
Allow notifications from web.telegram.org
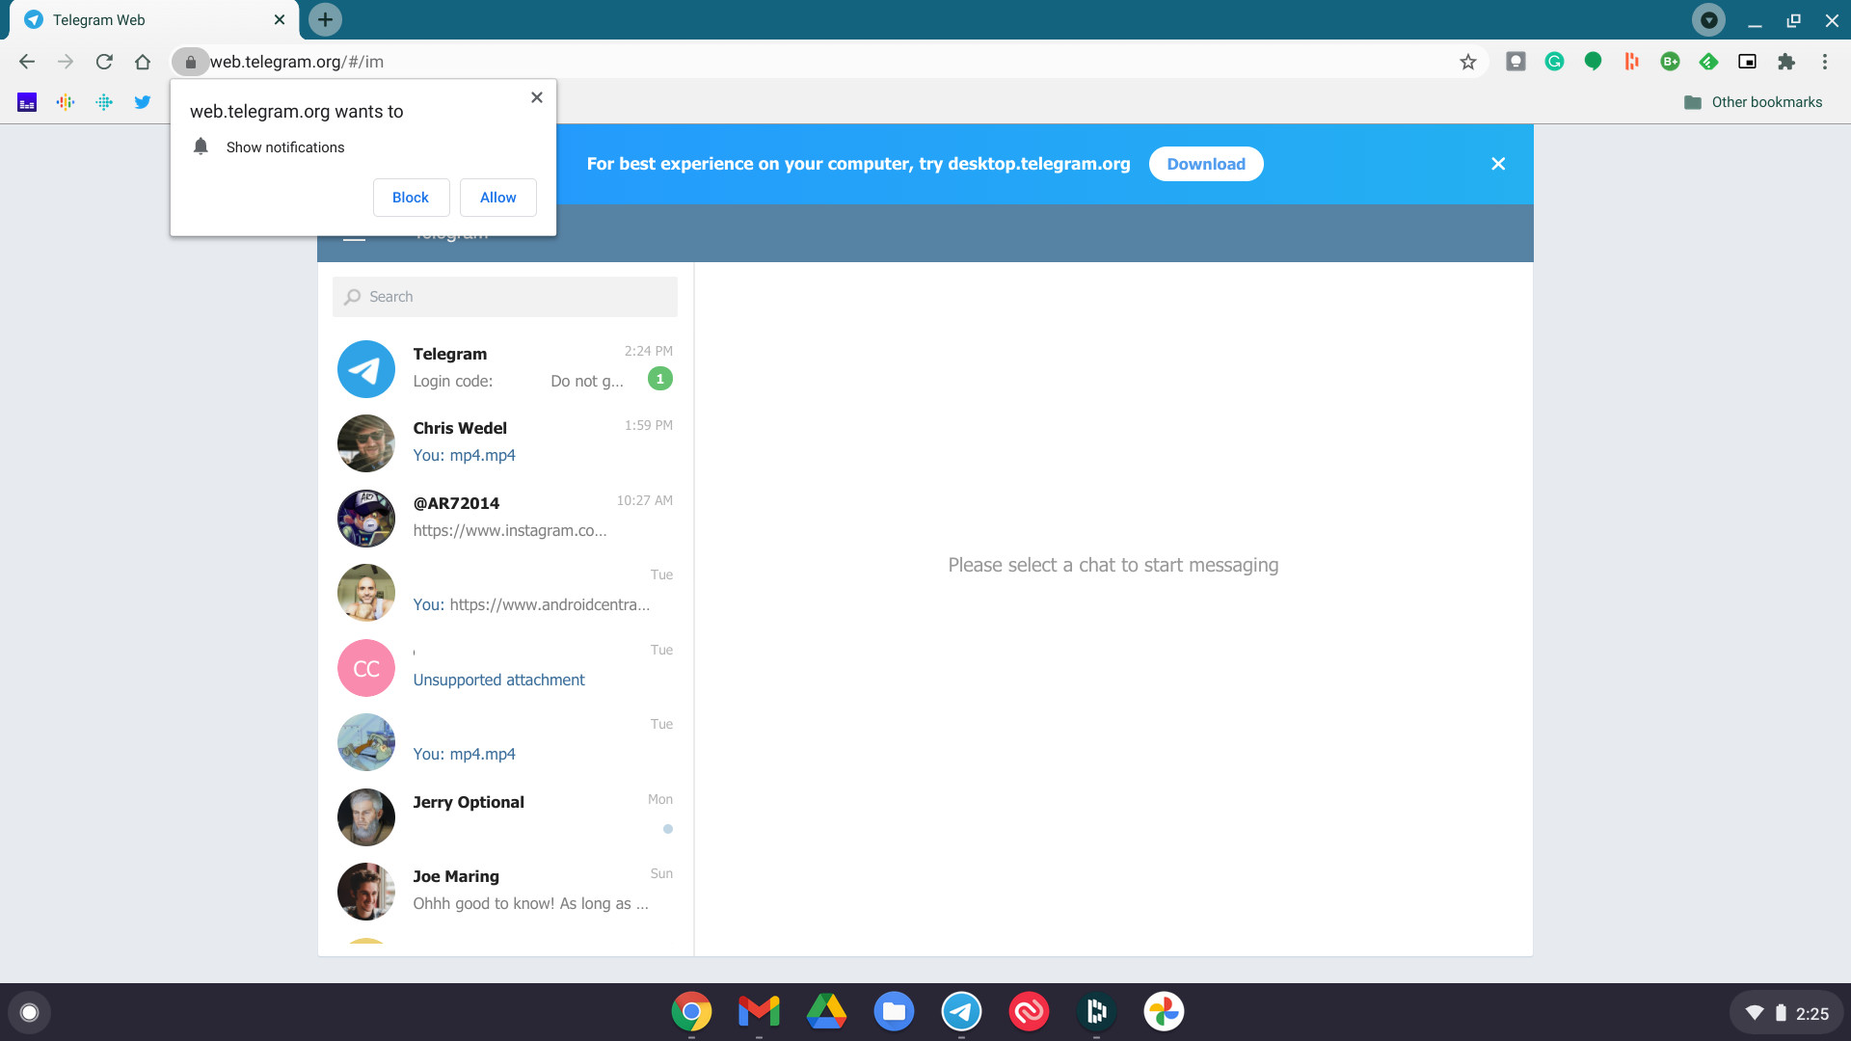[497, 198]
